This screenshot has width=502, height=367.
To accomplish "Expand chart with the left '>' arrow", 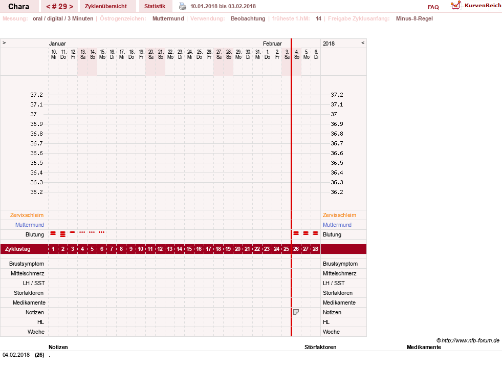I will (x=4, y=42).
